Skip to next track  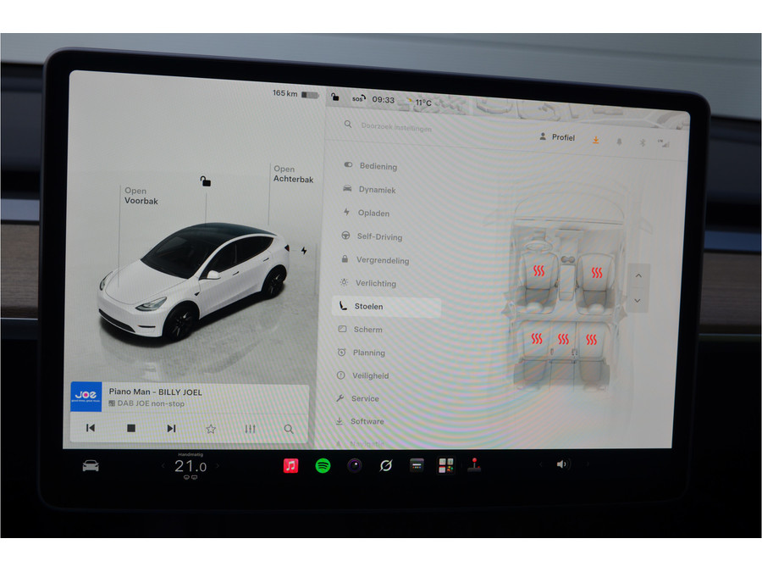[x=171, y=428]
